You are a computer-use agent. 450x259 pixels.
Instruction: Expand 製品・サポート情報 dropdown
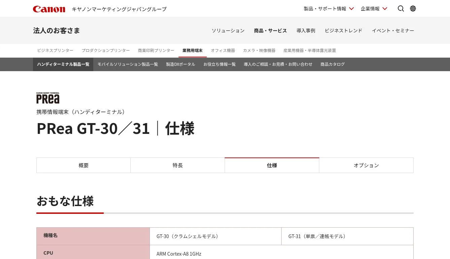[329, 9]
